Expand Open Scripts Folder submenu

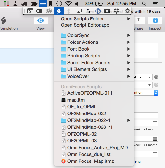coord(94,19)
